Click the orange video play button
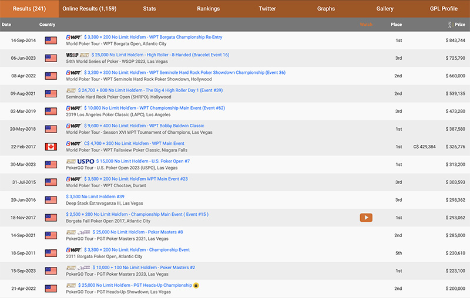 (366, 217)
